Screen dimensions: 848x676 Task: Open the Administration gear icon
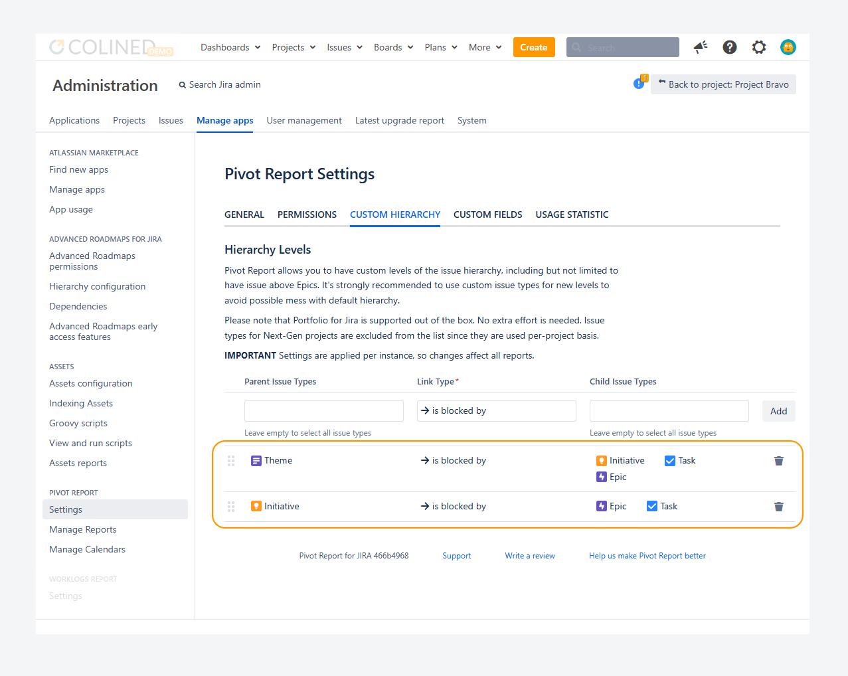pos(759,47)
